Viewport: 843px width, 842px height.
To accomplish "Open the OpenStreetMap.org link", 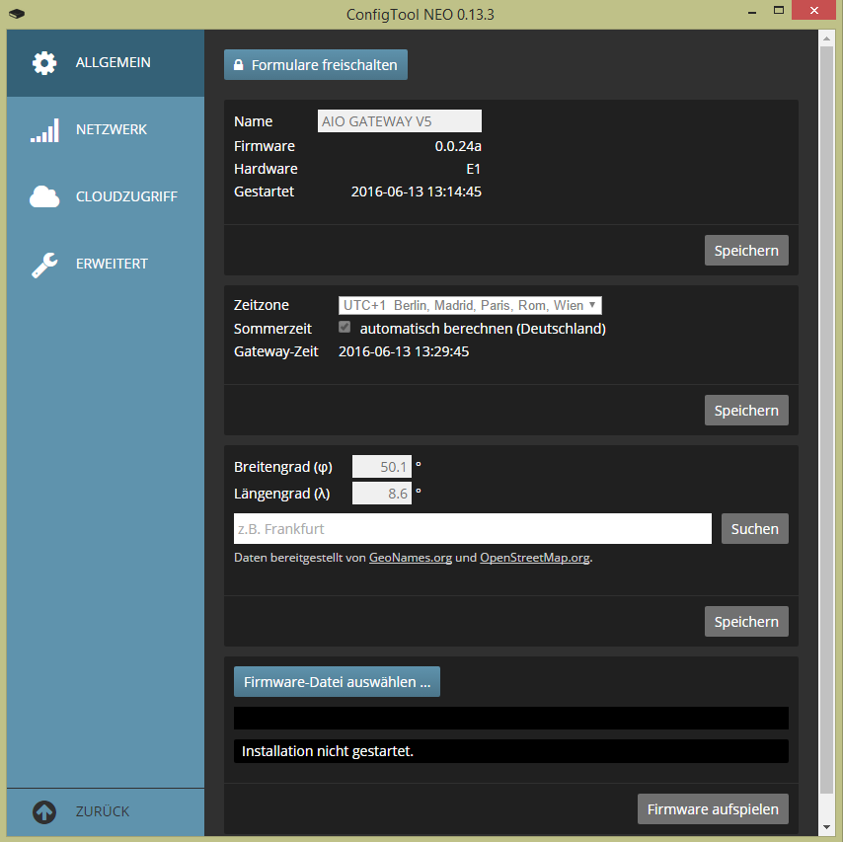I will click(535, 558).
